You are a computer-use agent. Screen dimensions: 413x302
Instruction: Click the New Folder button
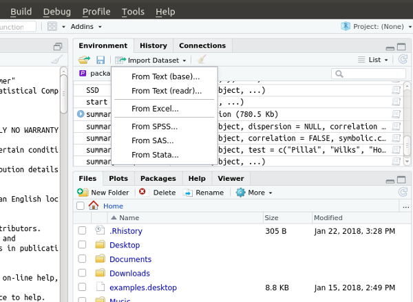[103, 193]
